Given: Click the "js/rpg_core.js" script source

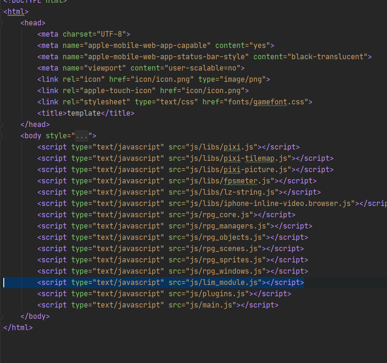Looking at the screenshot, I should (x=219, y=215).
